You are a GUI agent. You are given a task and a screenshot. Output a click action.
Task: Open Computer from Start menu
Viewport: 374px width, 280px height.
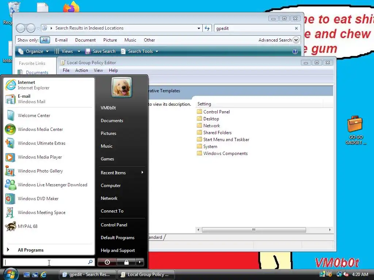[x=111, y=186]
